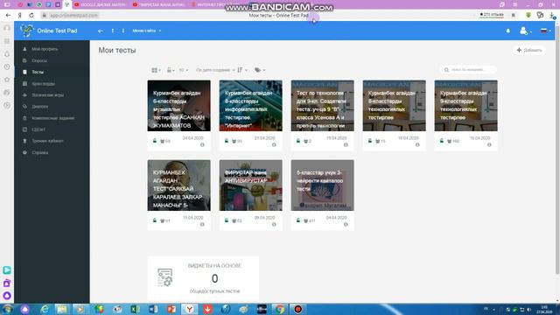Click the info icon on the 04.04.2020 card

(x=346, y=225)
